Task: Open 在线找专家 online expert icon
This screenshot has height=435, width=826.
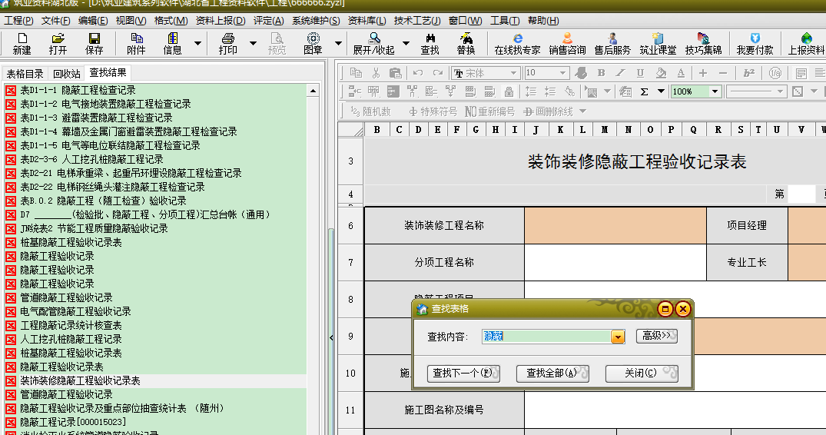Action: (517, 43)
